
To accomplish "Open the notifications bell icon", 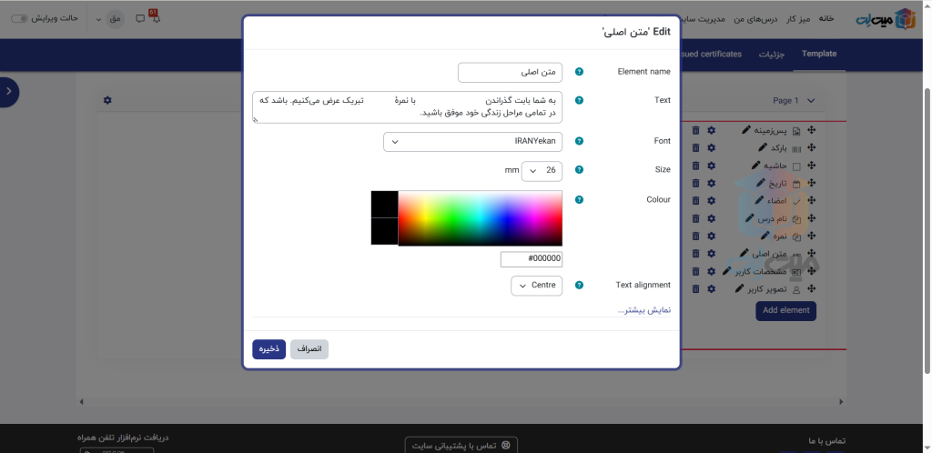I will (155, 17).
